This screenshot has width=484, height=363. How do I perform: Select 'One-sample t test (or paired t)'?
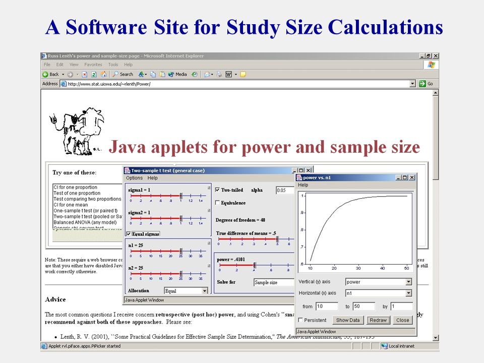[x=86, y=211]
